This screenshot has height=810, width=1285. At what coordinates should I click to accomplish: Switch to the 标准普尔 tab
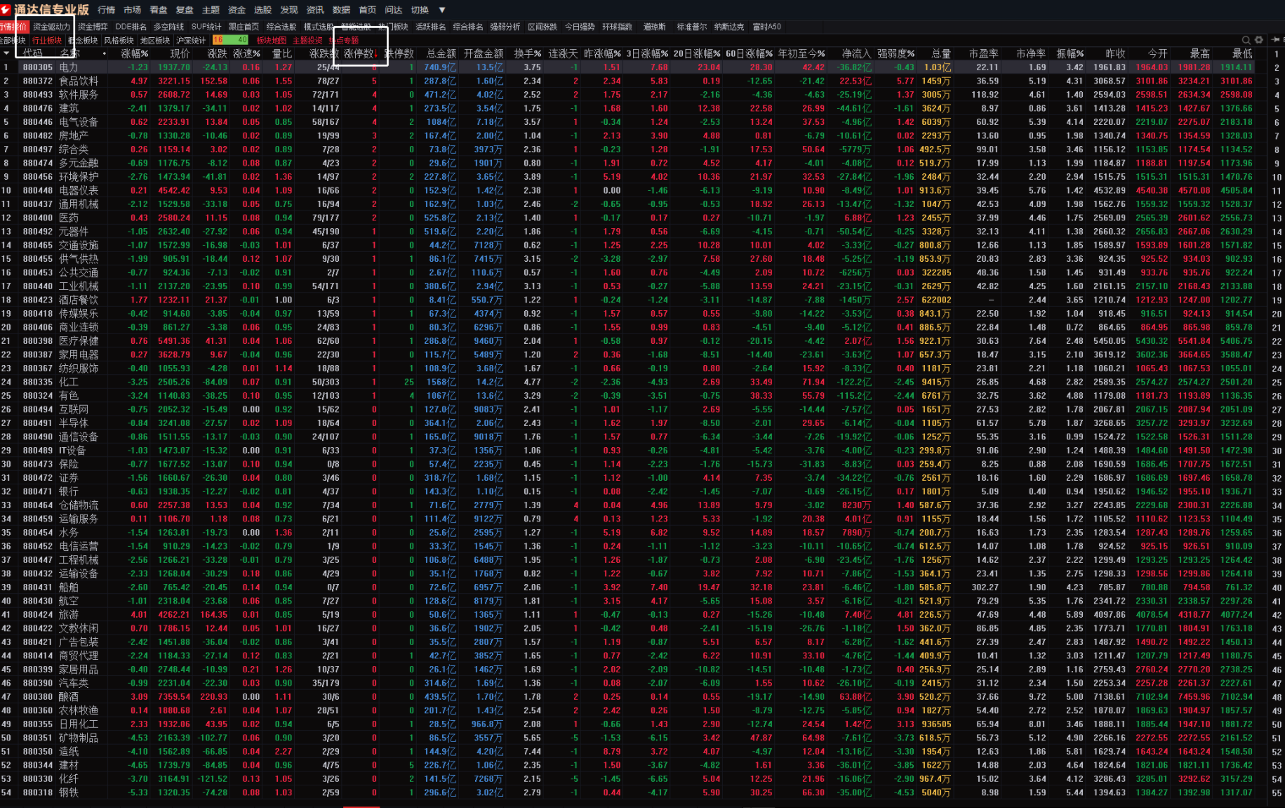point(692,27)
